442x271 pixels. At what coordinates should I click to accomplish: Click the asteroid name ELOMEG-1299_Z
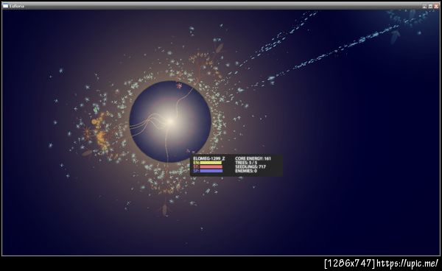click(209, 158)
